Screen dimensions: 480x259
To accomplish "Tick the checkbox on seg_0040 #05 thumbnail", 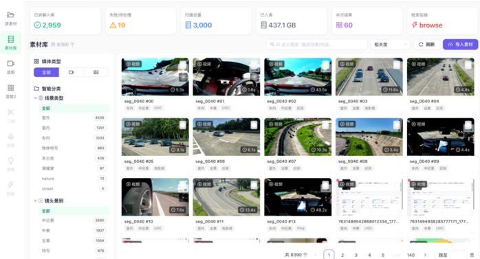I will 183,125.
